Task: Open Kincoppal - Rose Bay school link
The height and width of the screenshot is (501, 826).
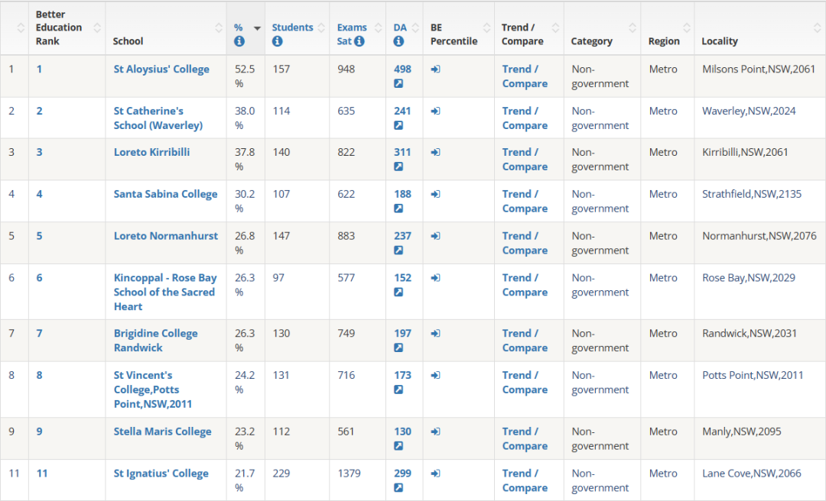Action: (164, 292)
